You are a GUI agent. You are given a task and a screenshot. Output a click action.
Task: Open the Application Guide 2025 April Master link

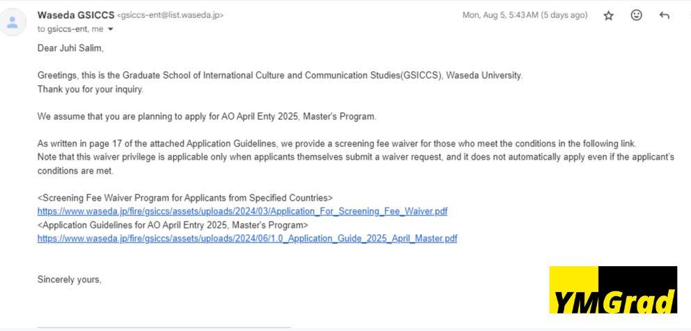[x=247, y=239]
